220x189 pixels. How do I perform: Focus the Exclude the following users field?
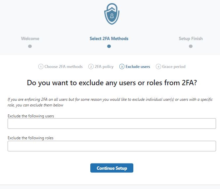tap(112, 123)
